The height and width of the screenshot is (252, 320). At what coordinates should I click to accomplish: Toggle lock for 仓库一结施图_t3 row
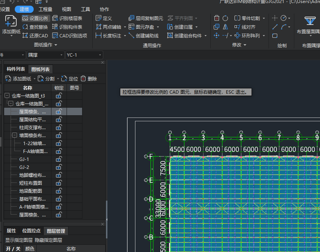[59, 96]
